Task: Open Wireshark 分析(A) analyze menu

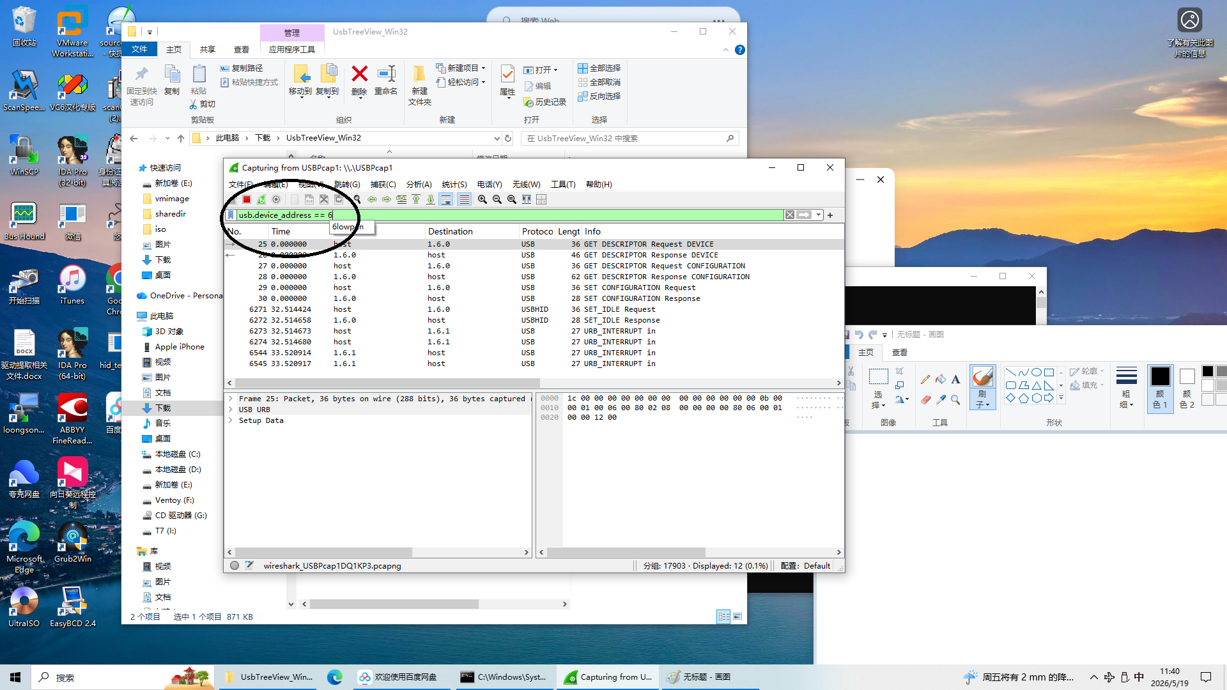Action: pos(419,185)
